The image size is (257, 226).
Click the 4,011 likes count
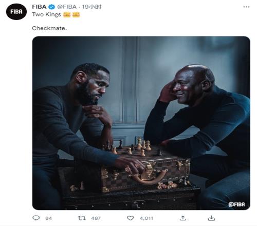[x=146, y=218]
